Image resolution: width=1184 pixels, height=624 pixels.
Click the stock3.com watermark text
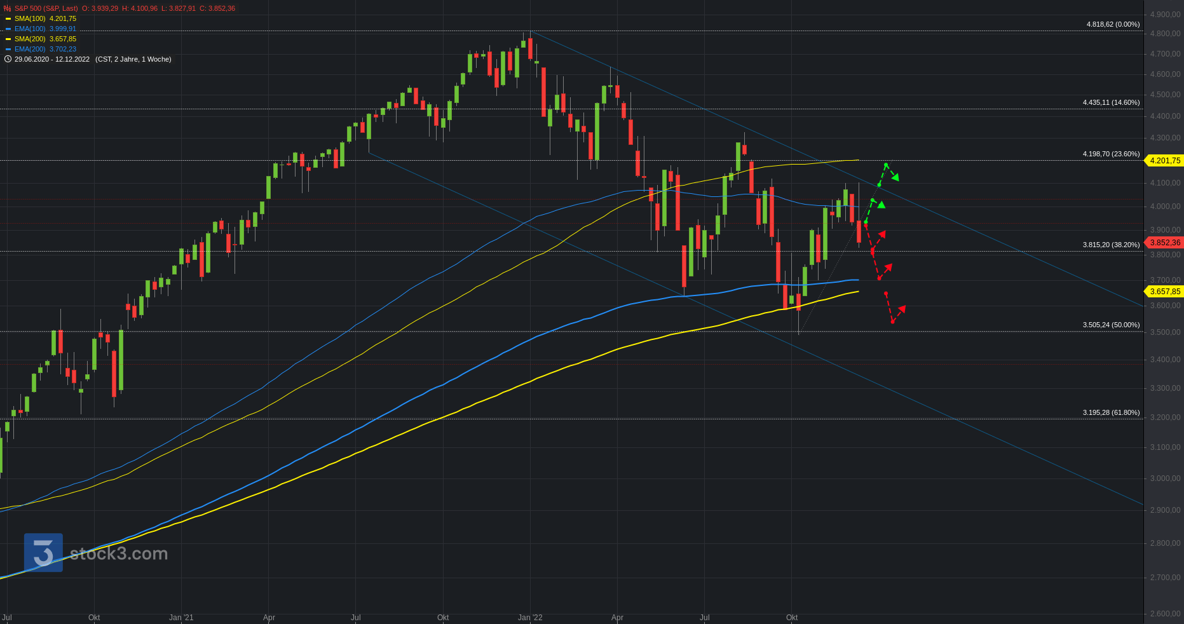point(119,553)
